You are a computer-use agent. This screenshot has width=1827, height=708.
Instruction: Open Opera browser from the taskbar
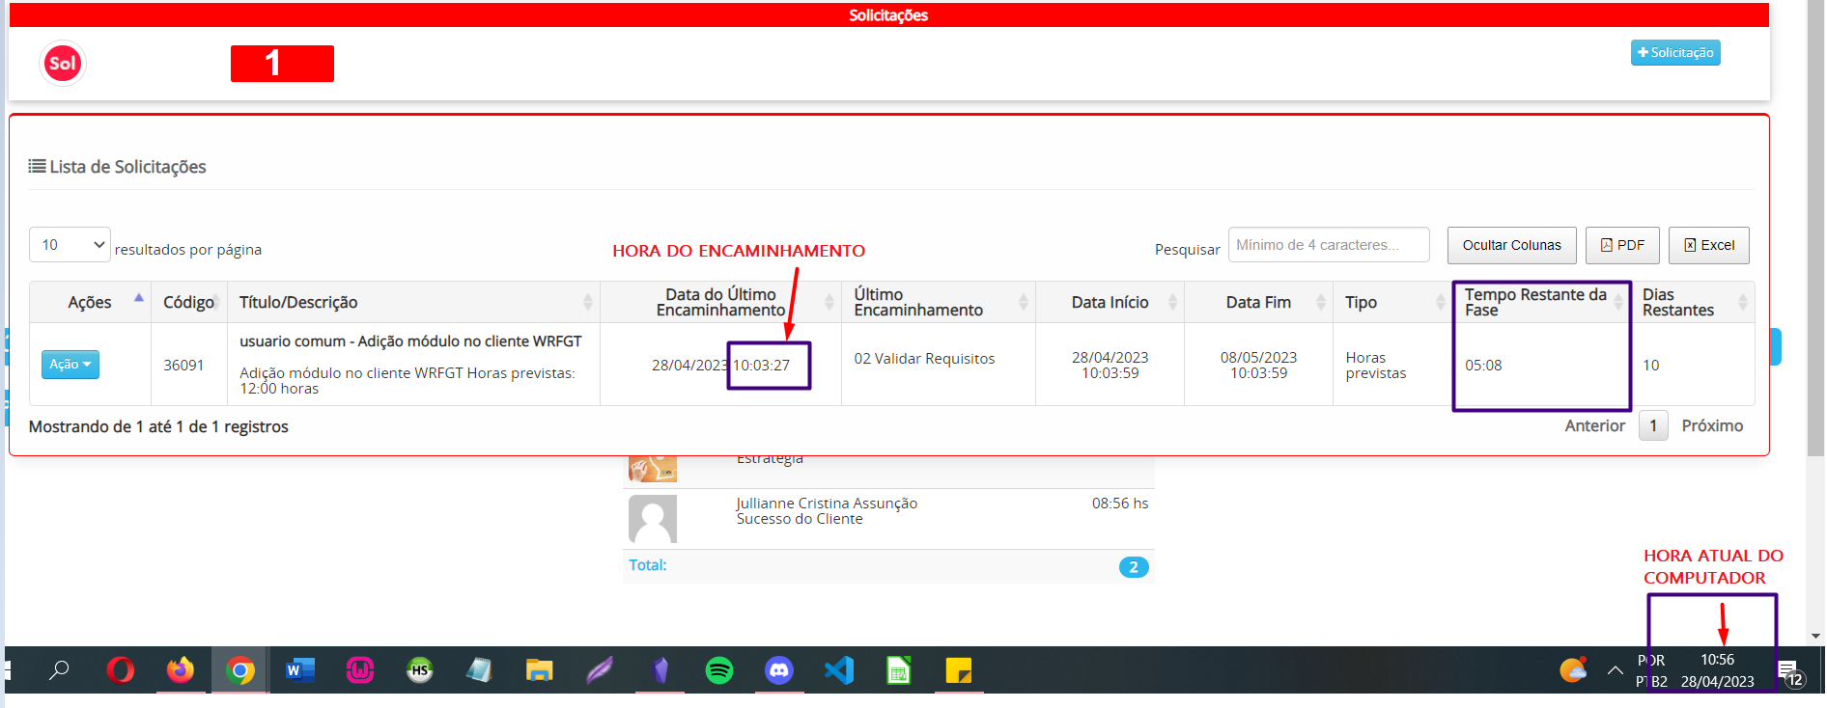pyautogui.click(x=121, y=669)
